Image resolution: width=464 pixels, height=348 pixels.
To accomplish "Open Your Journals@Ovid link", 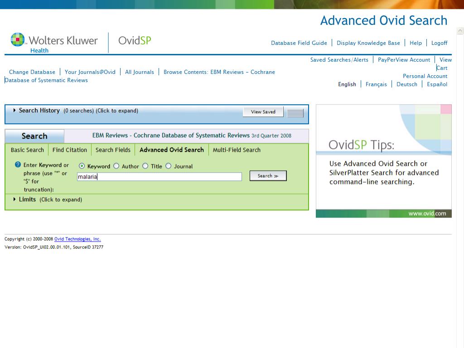I will click(x=90, y=72).
